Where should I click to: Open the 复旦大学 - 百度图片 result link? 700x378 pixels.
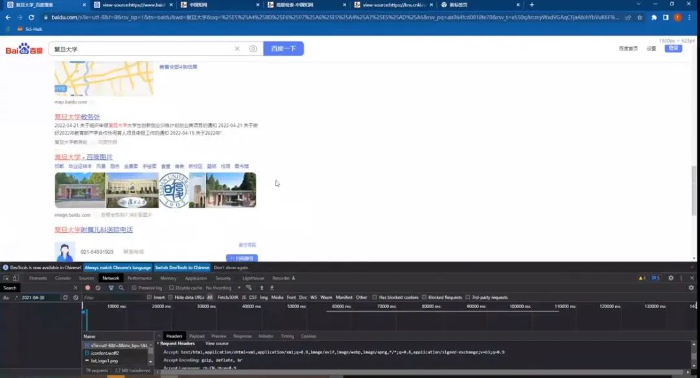pos(84,157)
